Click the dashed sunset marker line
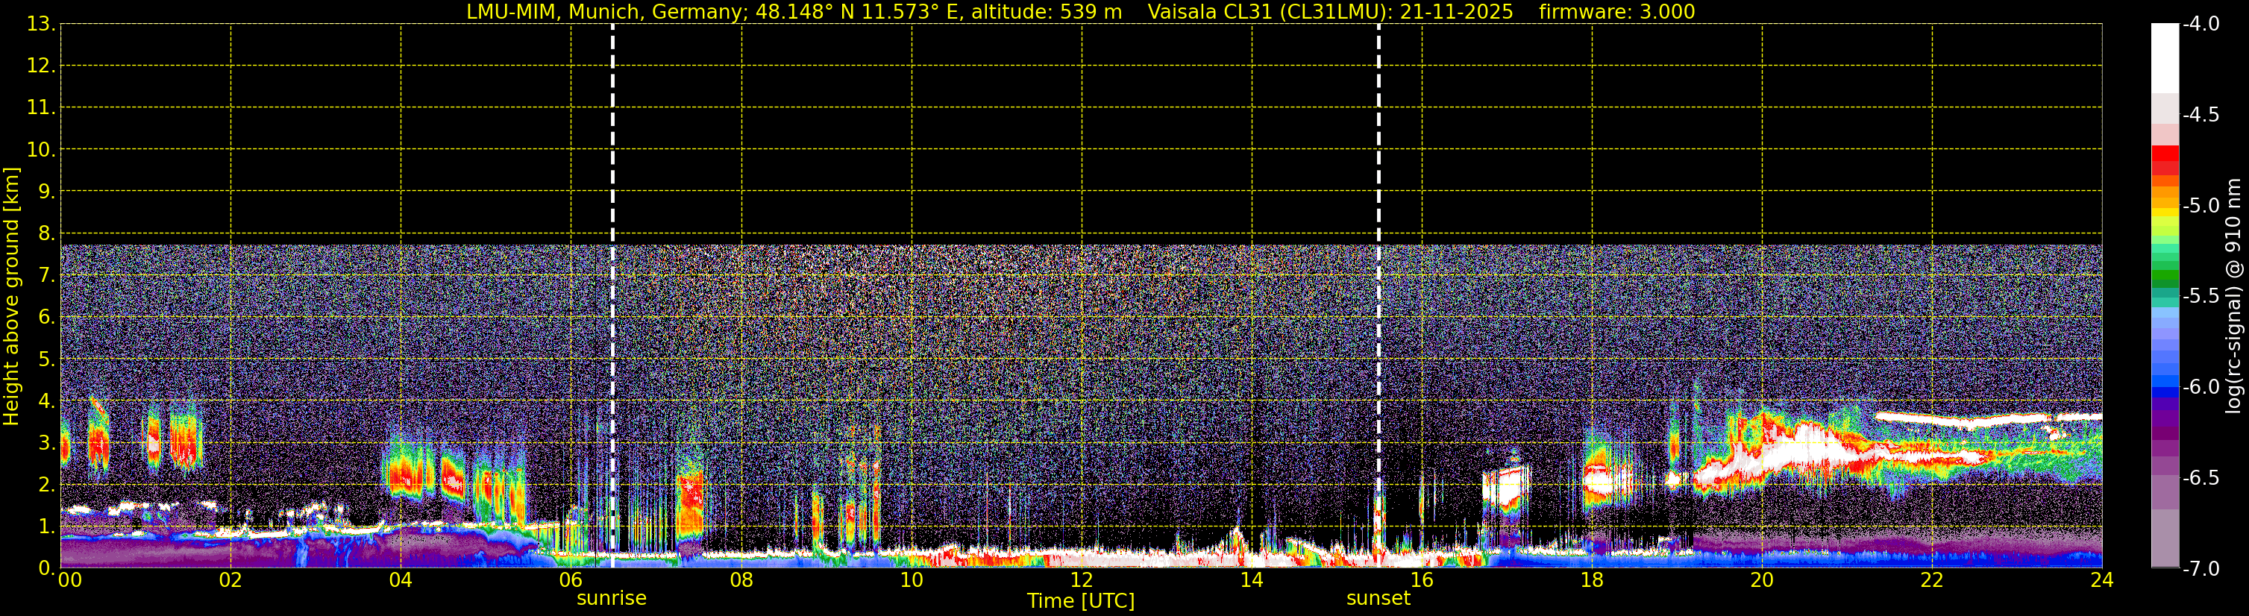Image resolution: width=2249 pixels, height=616 pixels. coord(1378,296)
